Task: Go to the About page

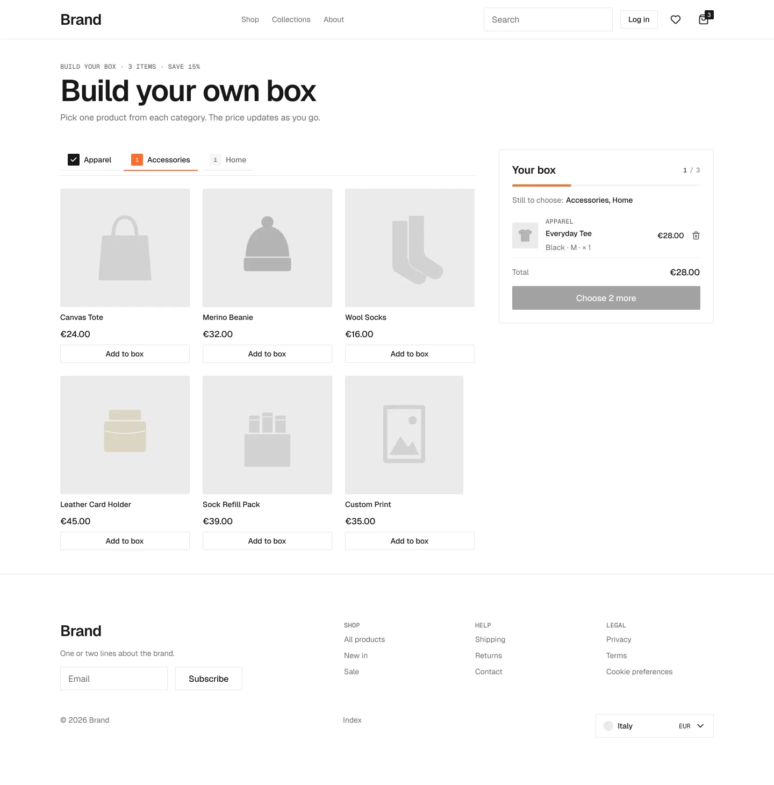Action: pyautogui.click(x=334, y=19)
